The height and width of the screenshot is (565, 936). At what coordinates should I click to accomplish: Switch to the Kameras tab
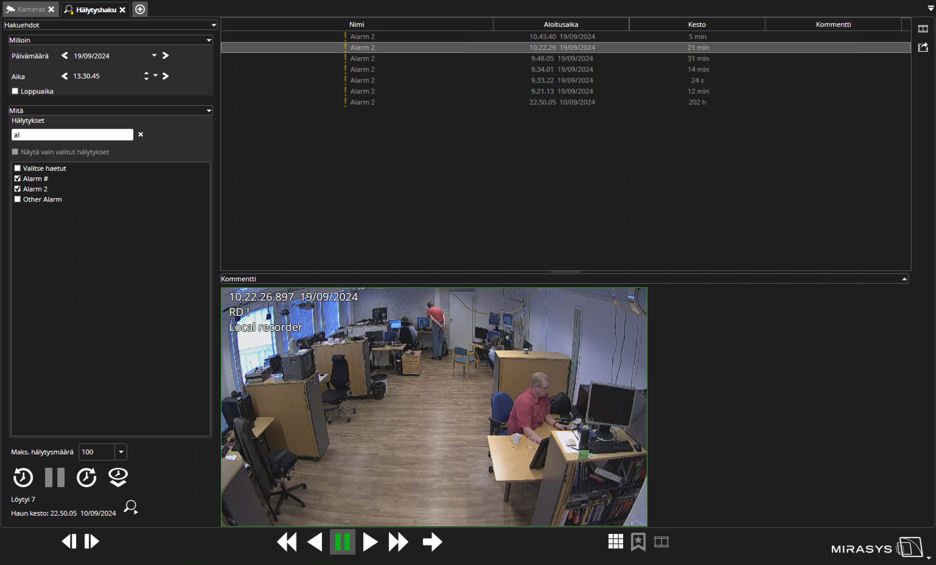coord(30,9)
